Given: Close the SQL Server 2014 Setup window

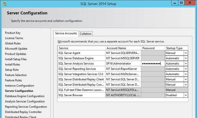Looking at the screenshot, I should (x=190, y=3).
